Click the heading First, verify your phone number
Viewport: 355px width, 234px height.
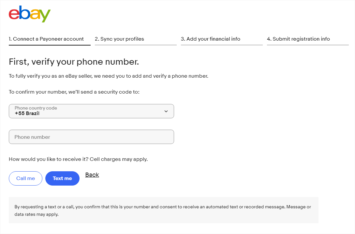[74, 62]
